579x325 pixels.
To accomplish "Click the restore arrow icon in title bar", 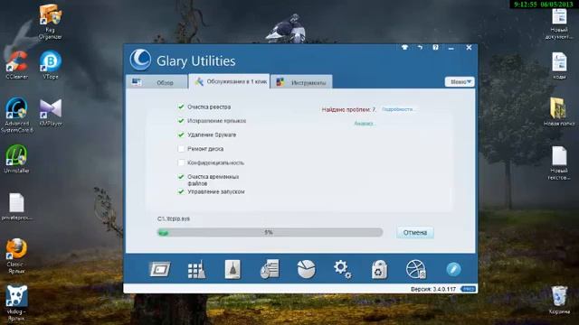I will coord(420,48).
